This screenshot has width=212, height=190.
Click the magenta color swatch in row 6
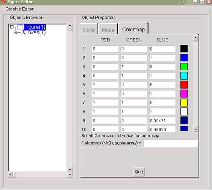coord(184,93)
